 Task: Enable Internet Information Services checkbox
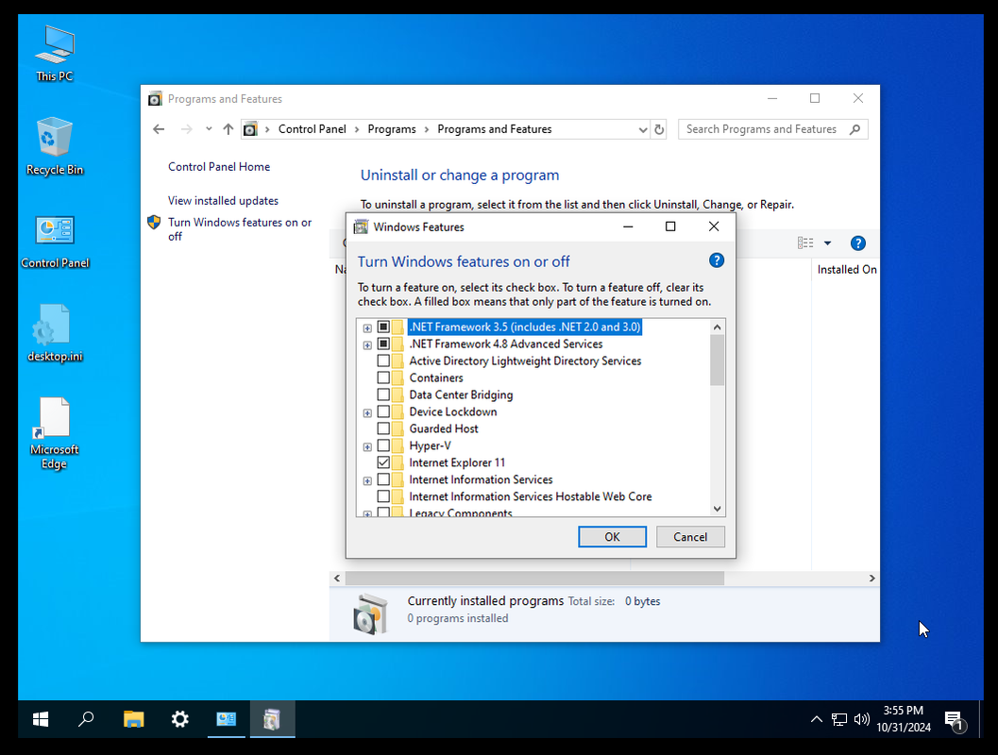pos(383,479)
